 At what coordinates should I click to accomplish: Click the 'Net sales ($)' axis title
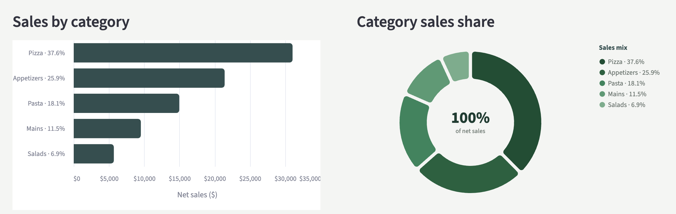pyautogui.click(x=197, y=195)
